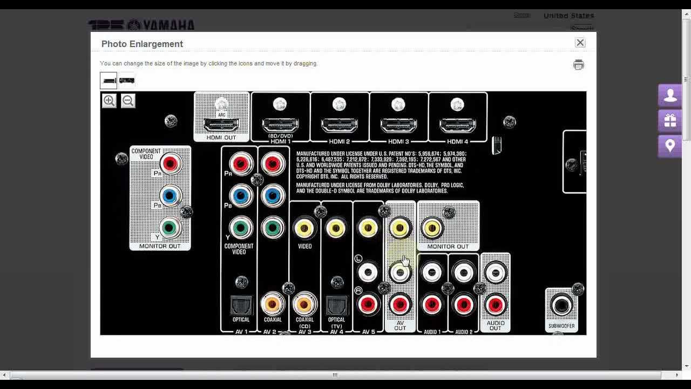Viewport: 691px width, 389px height.
Task: Open the purple gift sidebar icon
Action: (670, 120)
